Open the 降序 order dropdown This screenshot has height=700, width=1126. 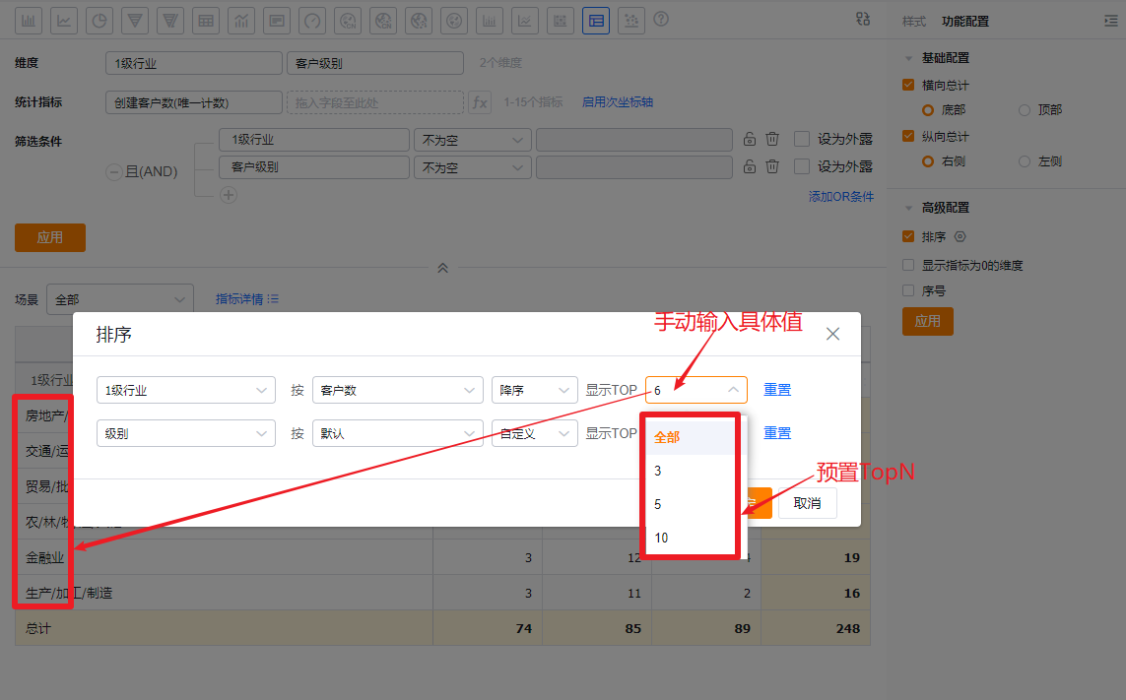pyautogui.click(x=535, y=390)
